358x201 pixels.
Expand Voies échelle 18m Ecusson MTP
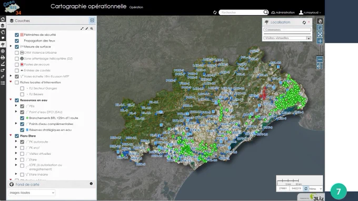click(11, 76)
